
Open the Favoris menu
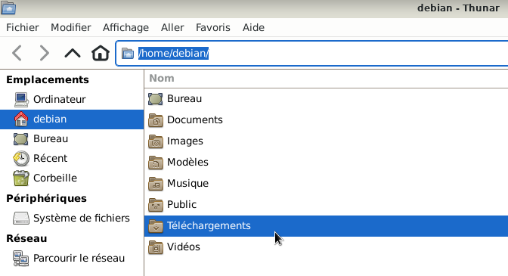coord(213,27)
